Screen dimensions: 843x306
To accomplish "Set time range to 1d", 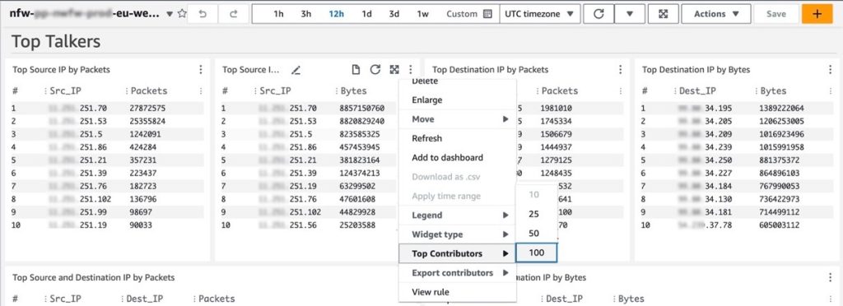I will tap(366, 14).
